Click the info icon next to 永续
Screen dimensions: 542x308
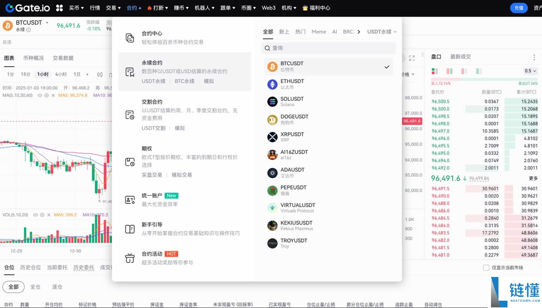[x=28, y=30]
